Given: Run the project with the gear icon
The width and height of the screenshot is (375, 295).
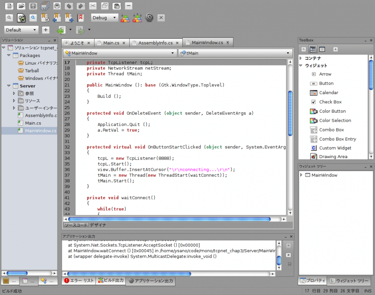Looking at the screenshot, I should pos(149,18).
